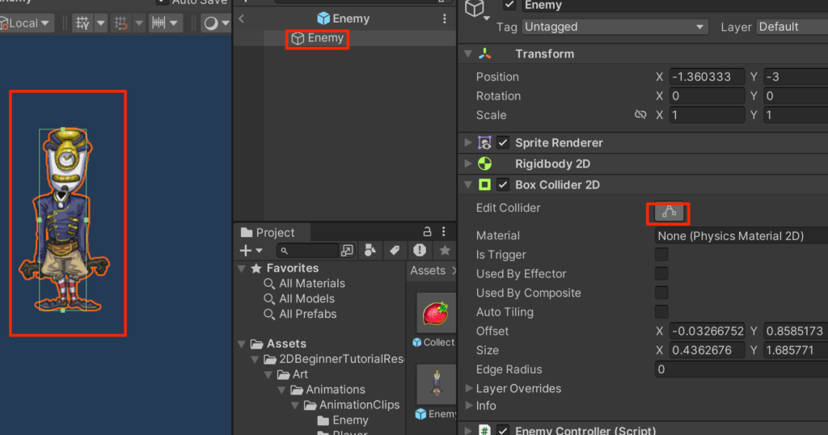The width and height of the screenshot is (828, 435).
Task: Edit Scale X value field
Action: [707, 115]
